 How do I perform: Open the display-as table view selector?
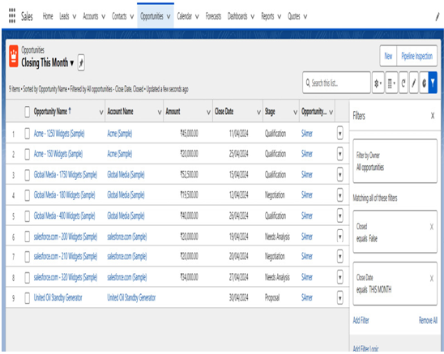(391, 83)
